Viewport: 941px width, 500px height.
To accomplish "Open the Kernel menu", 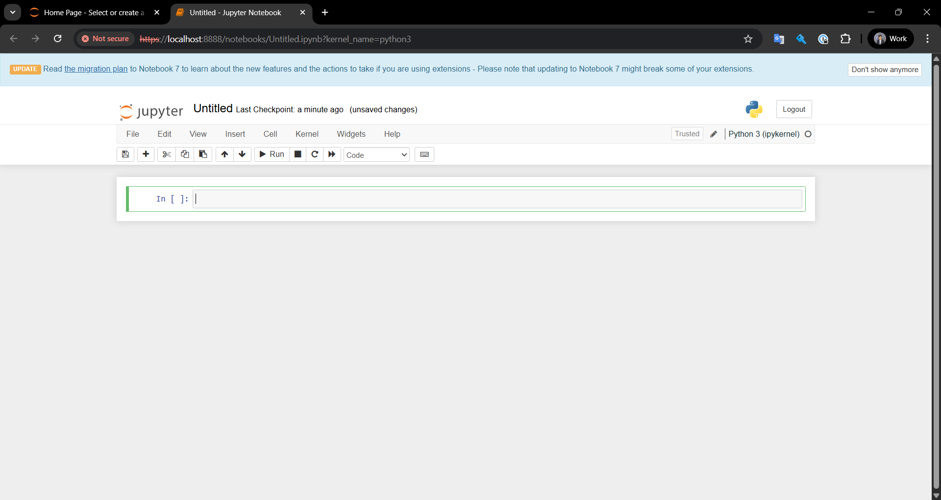I will [x=307, y=134].
